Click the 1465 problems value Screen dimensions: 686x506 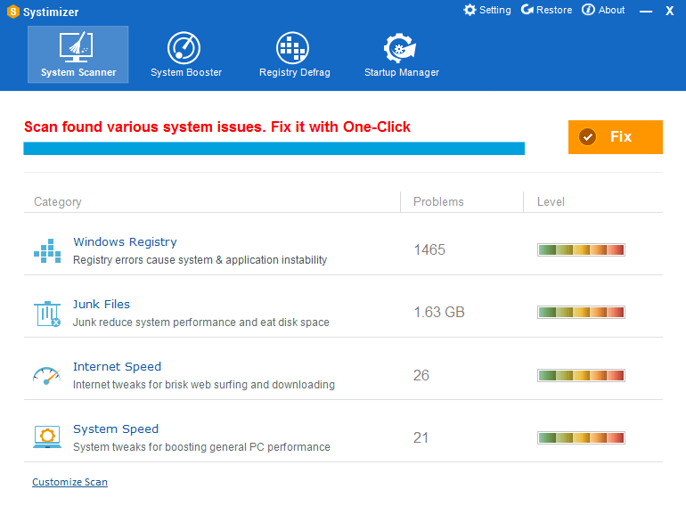429,249
